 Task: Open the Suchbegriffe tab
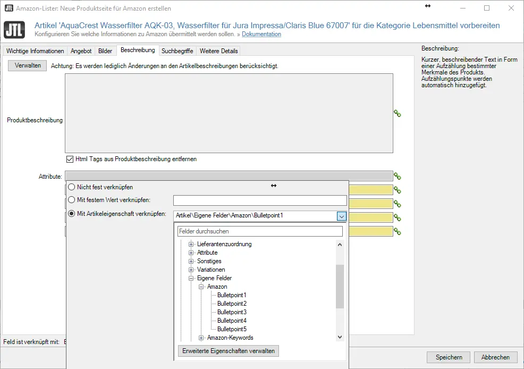pyautogui.click(x=178, y=51)
